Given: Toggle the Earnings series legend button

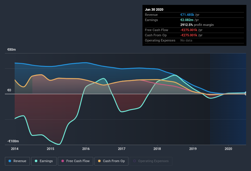Looking at the screenshot, I should point(44,161).
